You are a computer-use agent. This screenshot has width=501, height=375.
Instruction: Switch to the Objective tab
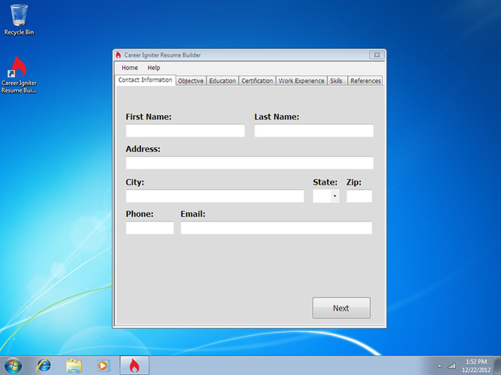[191, 81]
